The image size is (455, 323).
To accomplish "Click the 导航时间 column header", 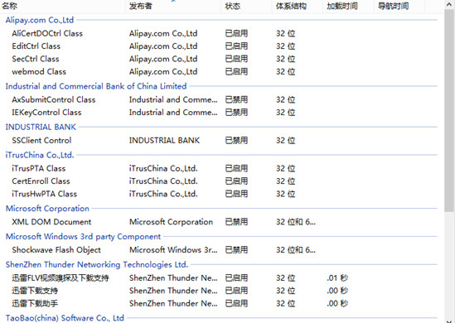I will [399, 6].
